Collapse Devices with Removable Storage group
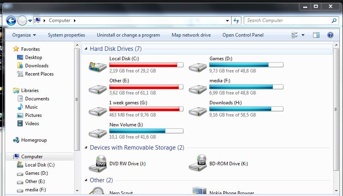The image size is (343, 196). pyautogui.click(x=86, y=148)
